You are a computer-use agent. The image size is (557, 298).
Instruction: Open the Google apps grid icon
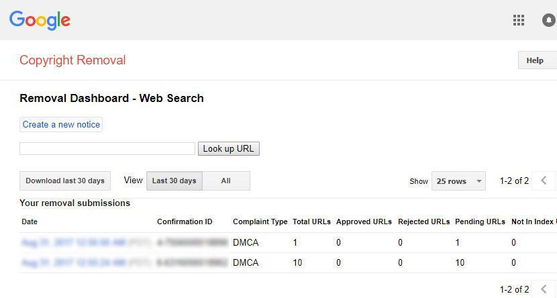pos(518,20)
